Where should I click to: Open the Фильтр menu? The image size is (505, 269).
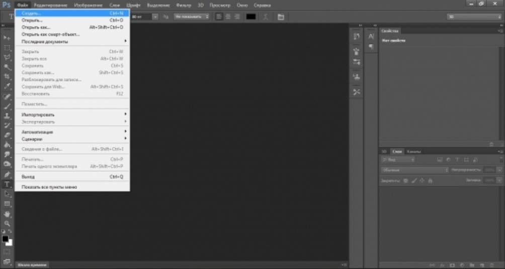coord(184,6)
